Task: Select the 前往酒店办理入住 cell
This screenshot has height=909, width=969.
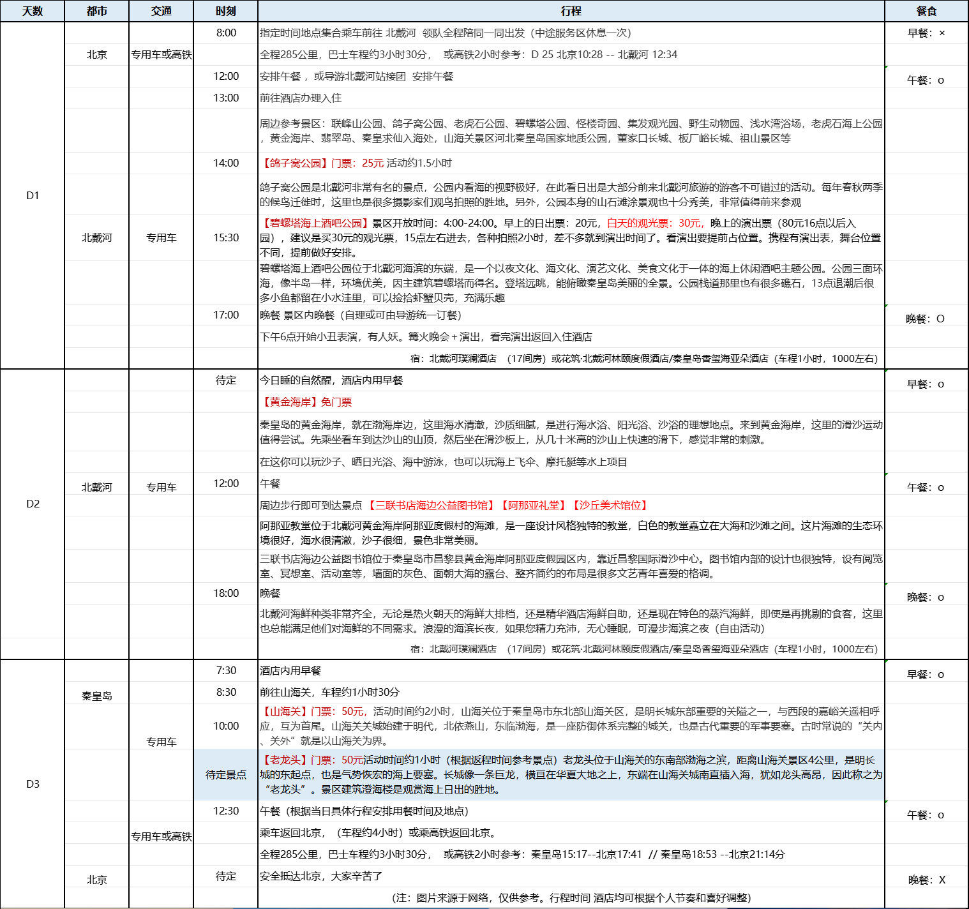Action: tap(301, 98)
